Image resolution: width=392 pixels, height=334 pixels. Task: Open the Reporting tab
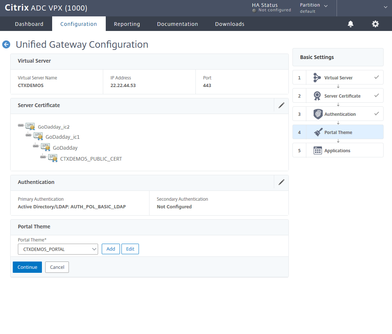tap(127, 24)
